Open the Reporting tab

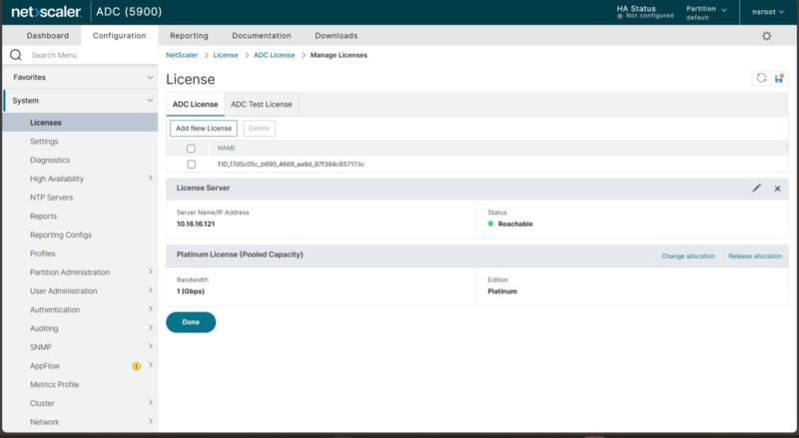[189, 36]
